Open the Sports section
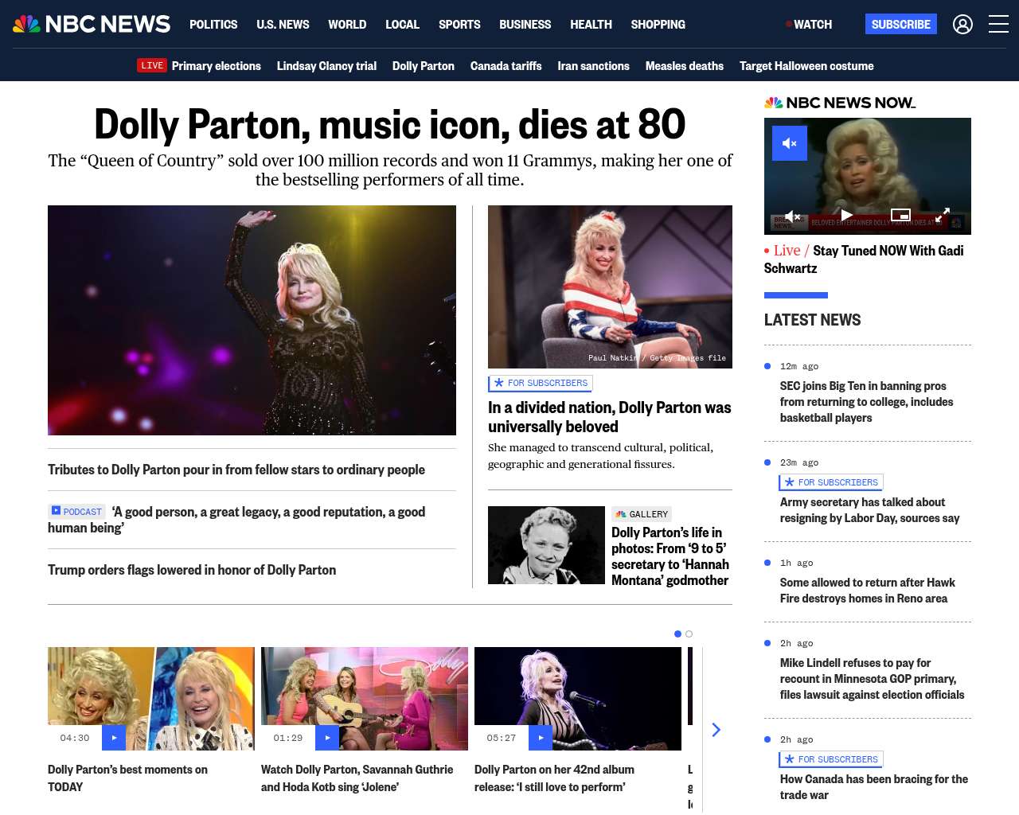 click(x=459, y=25)
